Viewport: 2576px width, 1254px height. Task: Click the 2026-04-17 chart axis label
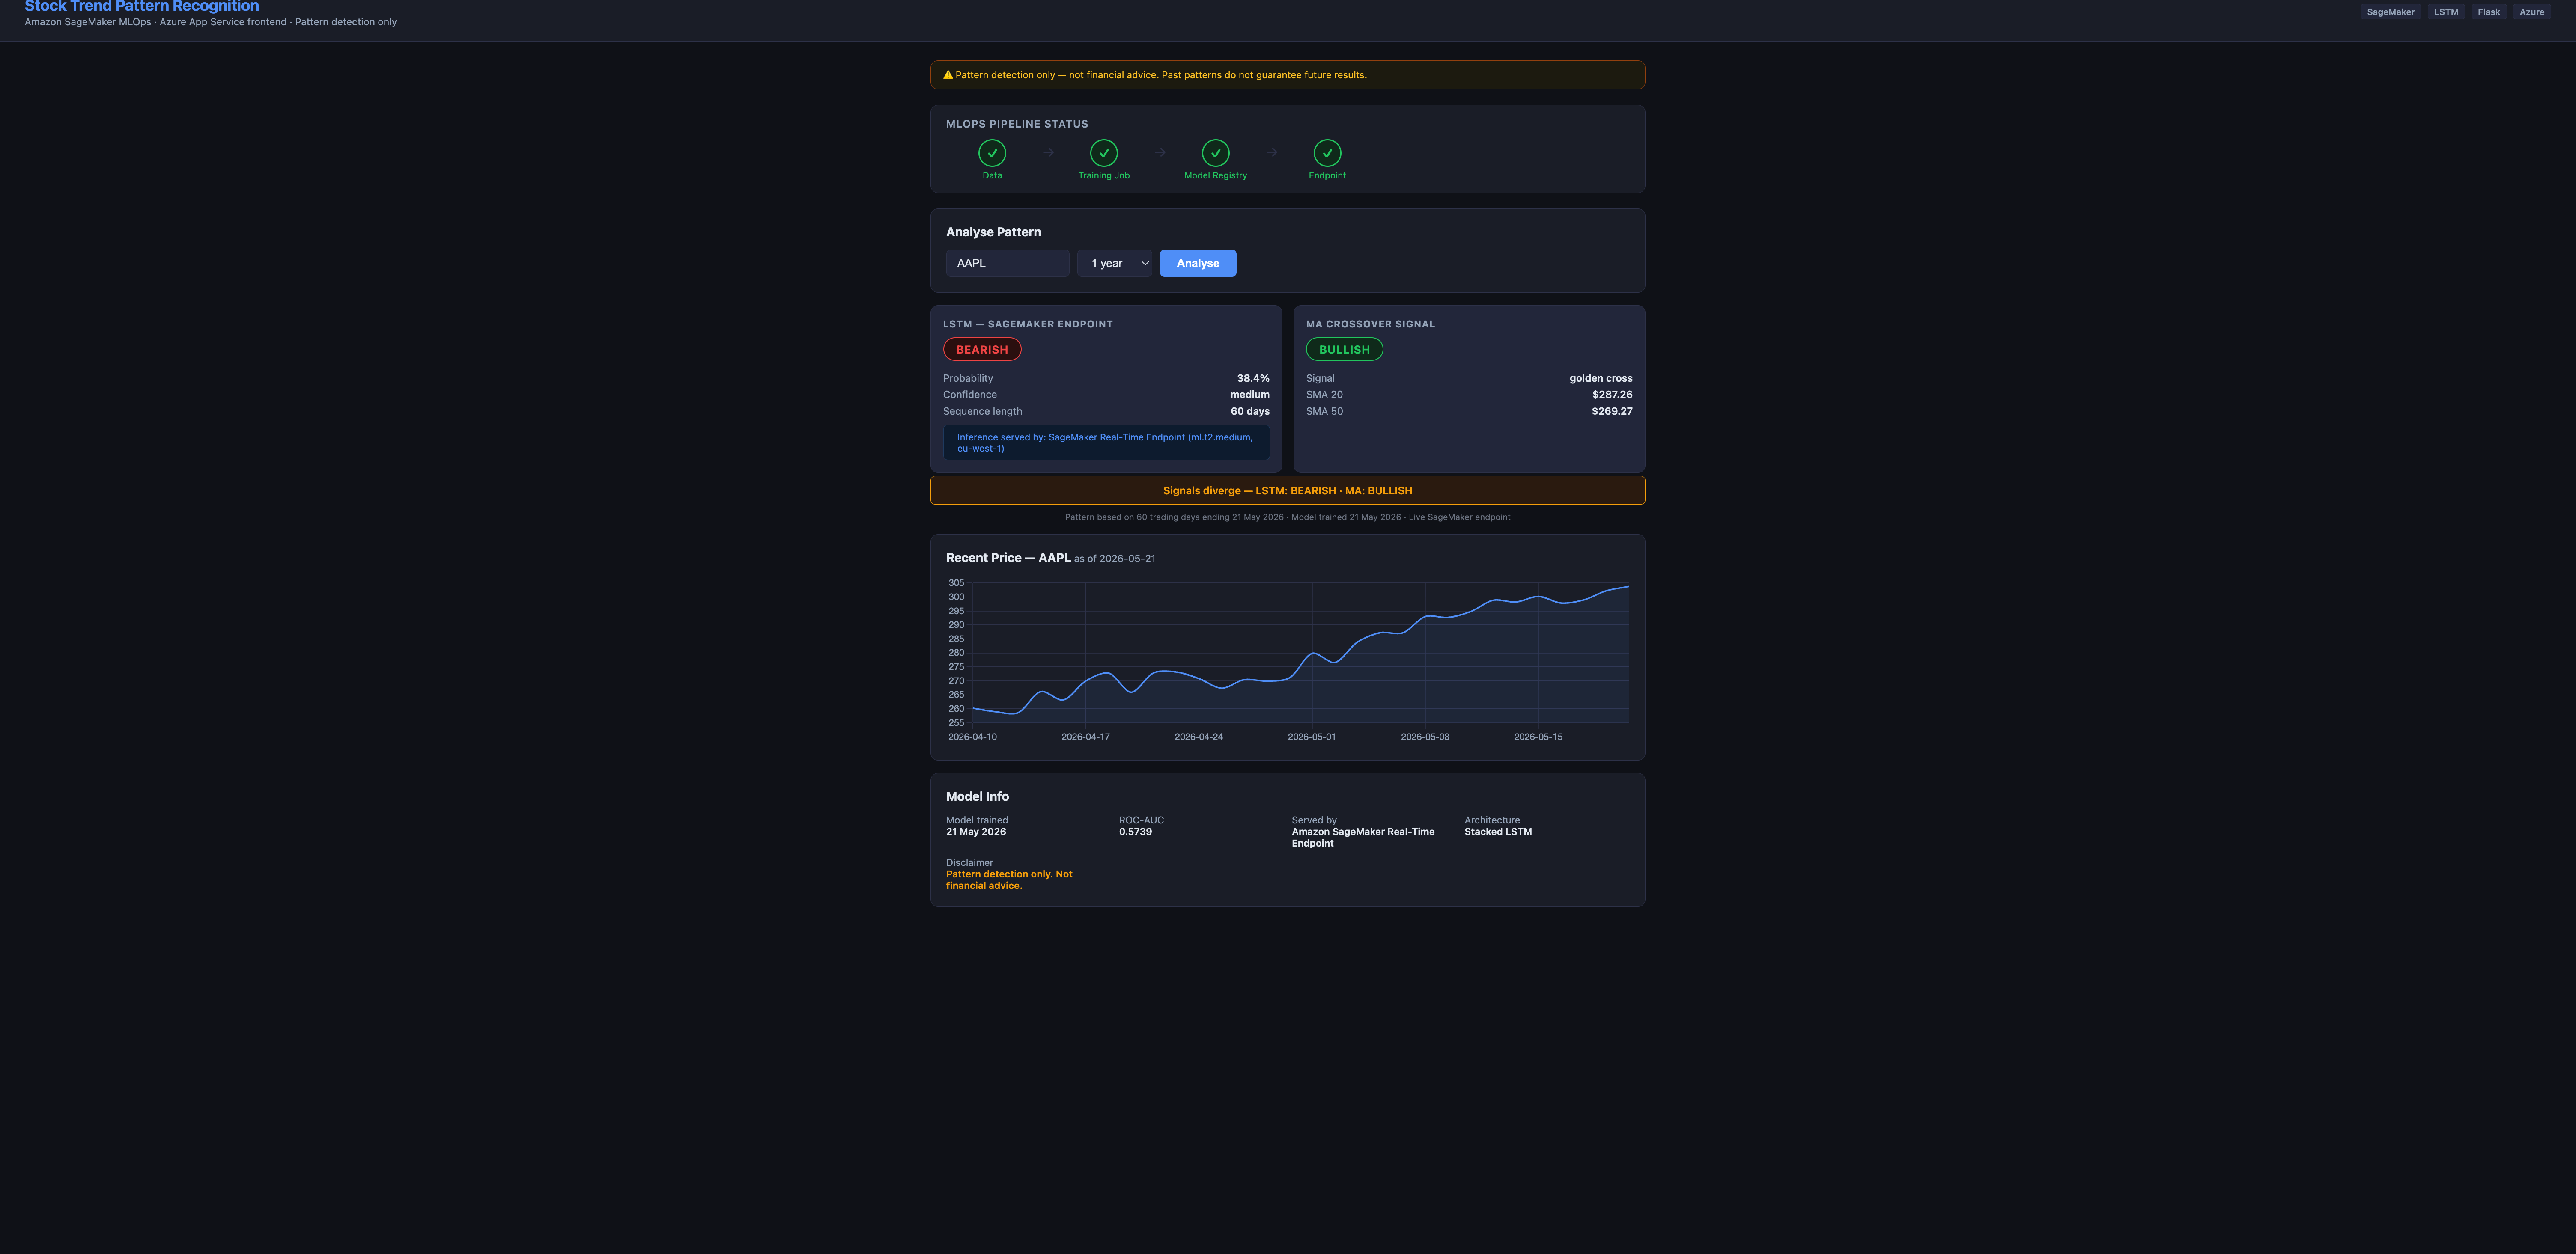click(x=1085, y=737)
